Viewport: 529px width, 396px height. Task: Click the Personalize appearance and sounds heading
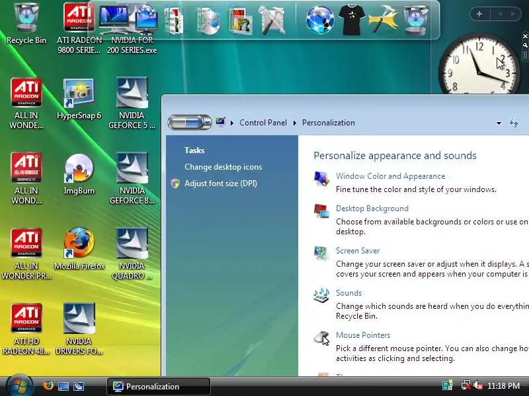click(x=395, y=156)
